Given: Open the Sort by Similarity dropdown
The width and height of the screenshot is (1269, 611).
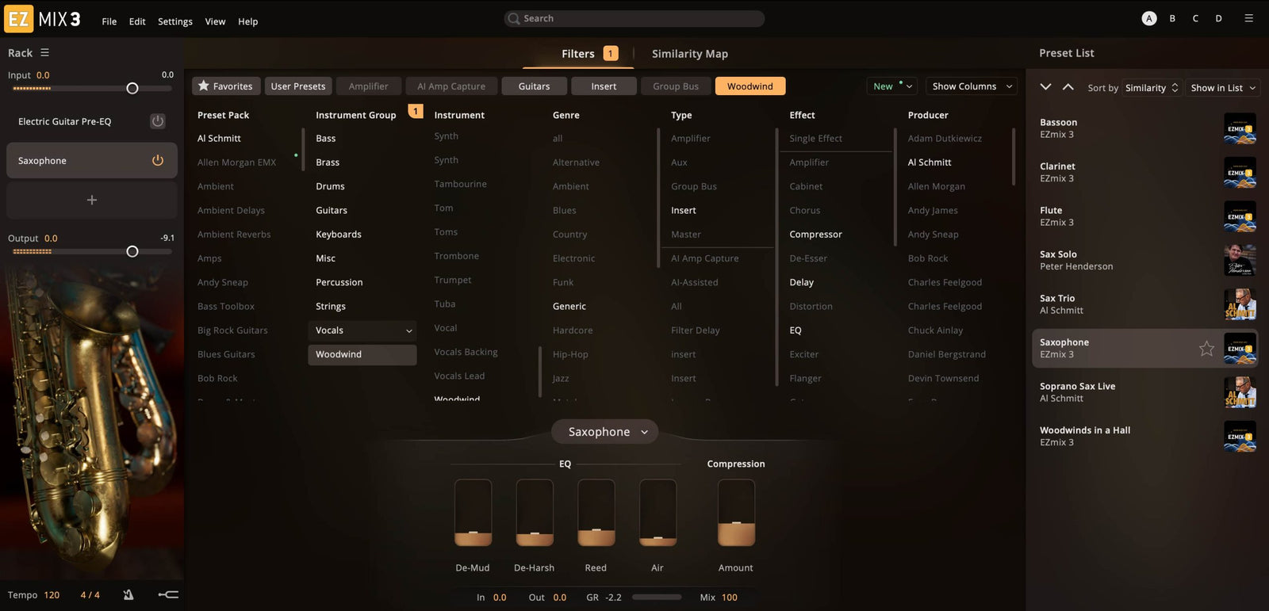Looking at the screenshot, I should 1151,88.
